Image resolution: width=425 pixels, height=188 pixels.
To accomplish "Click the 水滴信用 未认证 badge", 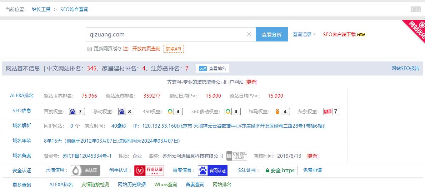I will (x=86, y=170).
